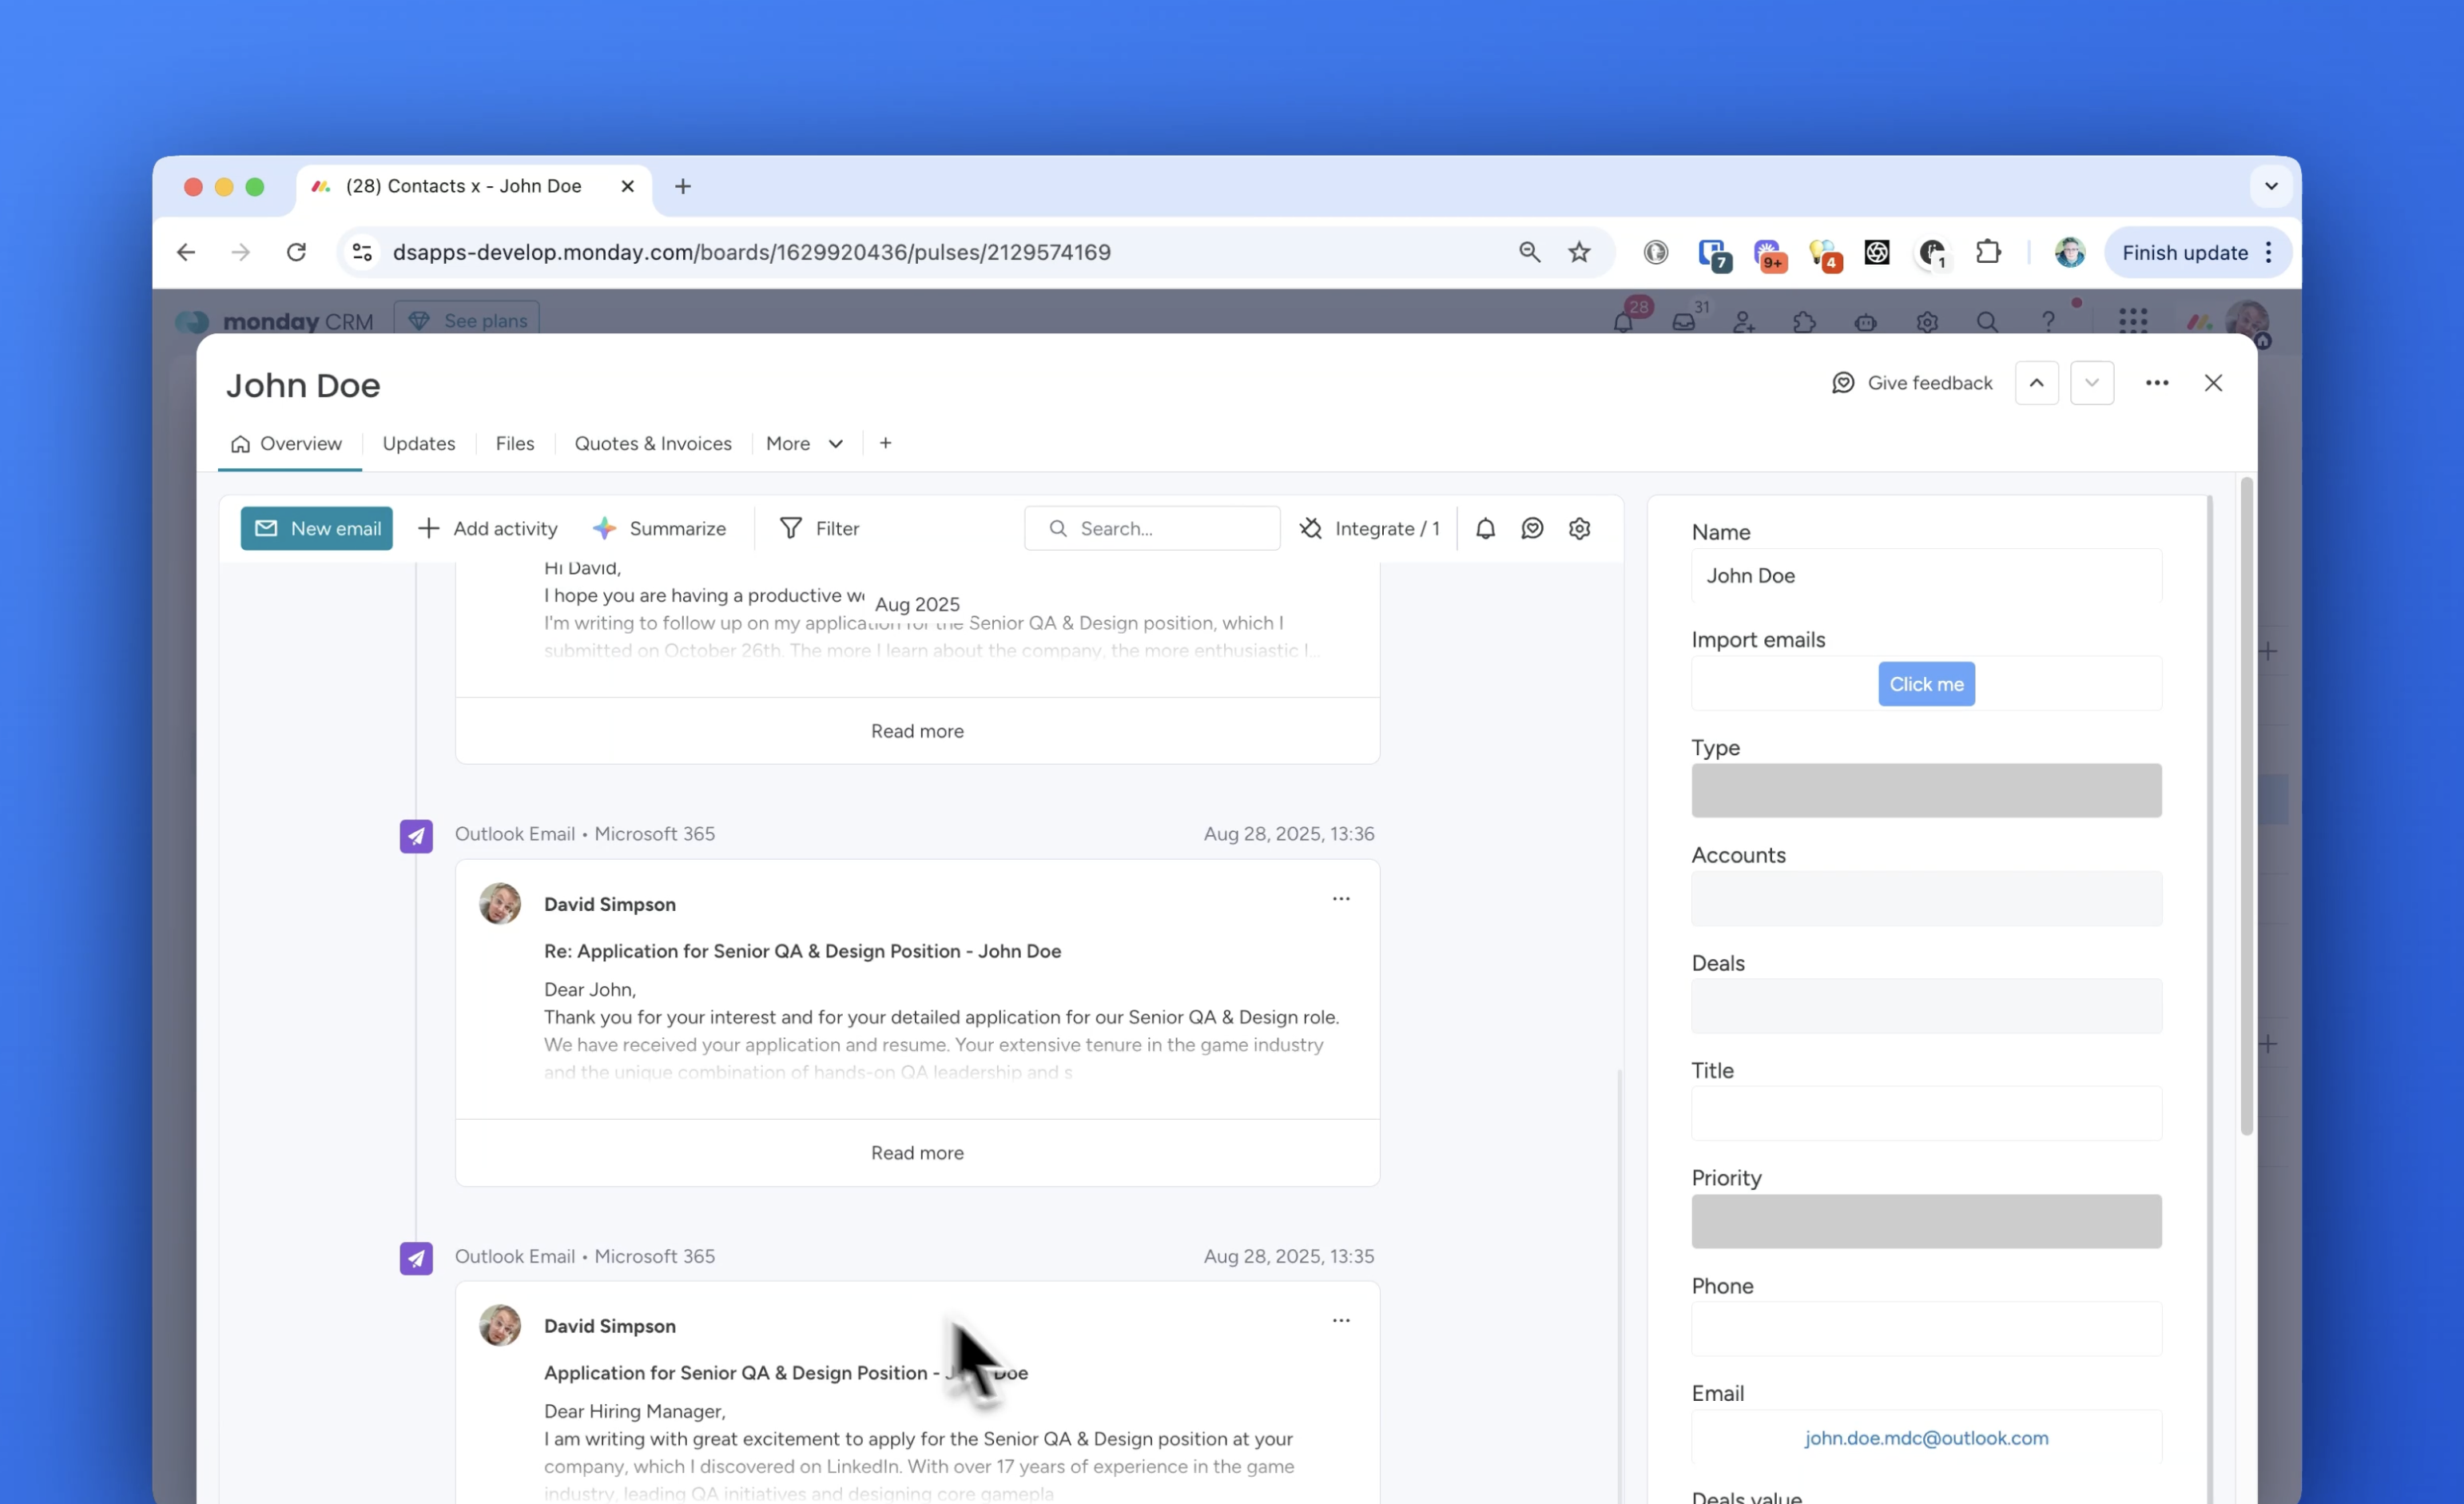The width and height of the screenshot is (2464, 1504).
Task: Click the feedback chat bubble icon near settings
Action: pos(1532,528)
